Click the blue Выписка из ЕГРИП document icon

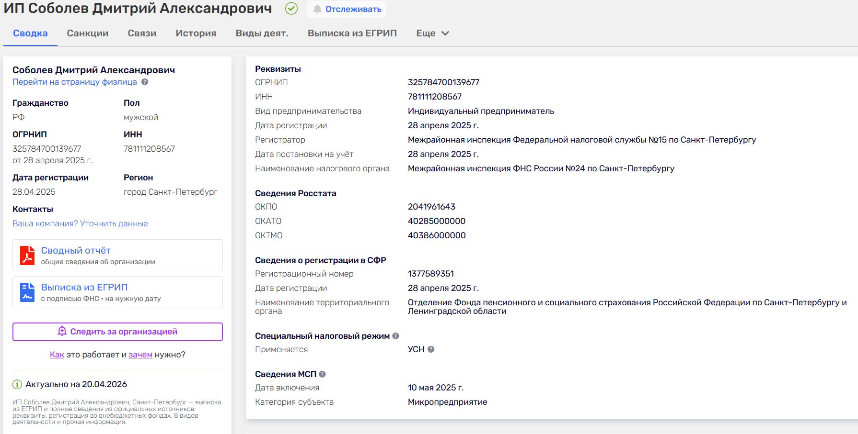pos(27,292)
